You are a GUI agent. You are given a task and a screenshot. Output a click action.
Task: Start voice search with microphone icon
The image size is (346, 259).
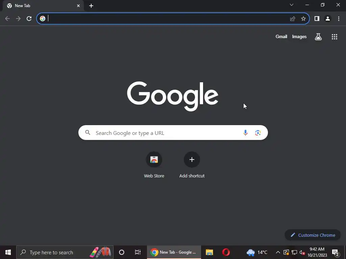coord(245,133)
